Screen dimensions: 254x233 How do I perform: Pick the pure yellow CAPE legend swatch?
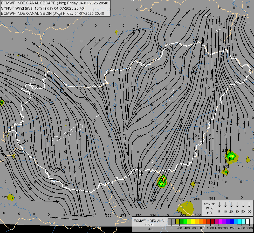193,222
